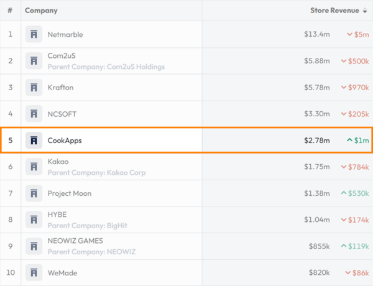Open Parent Company: NEOWIZ link
Screen dimensions: 373x286
point(91,252)
